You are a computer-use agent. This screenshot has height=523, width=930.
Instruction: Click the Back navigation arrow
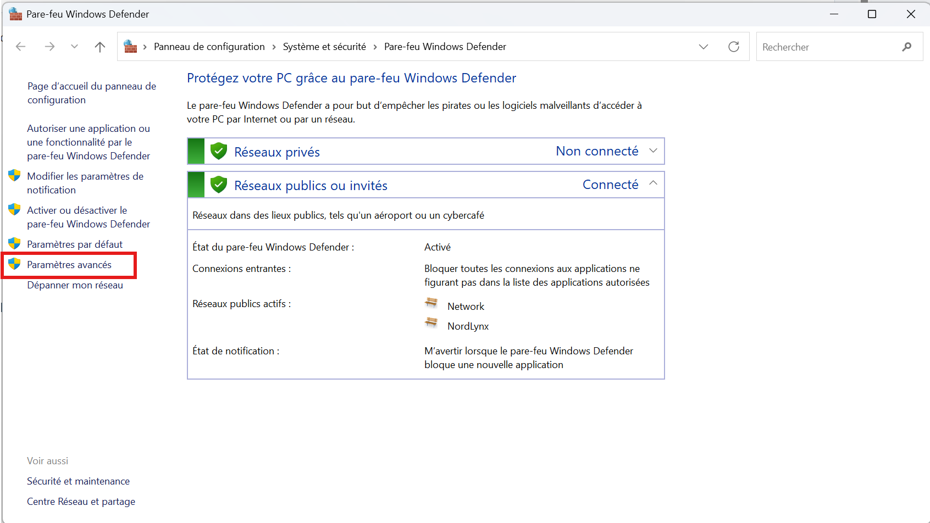(21, 47)
